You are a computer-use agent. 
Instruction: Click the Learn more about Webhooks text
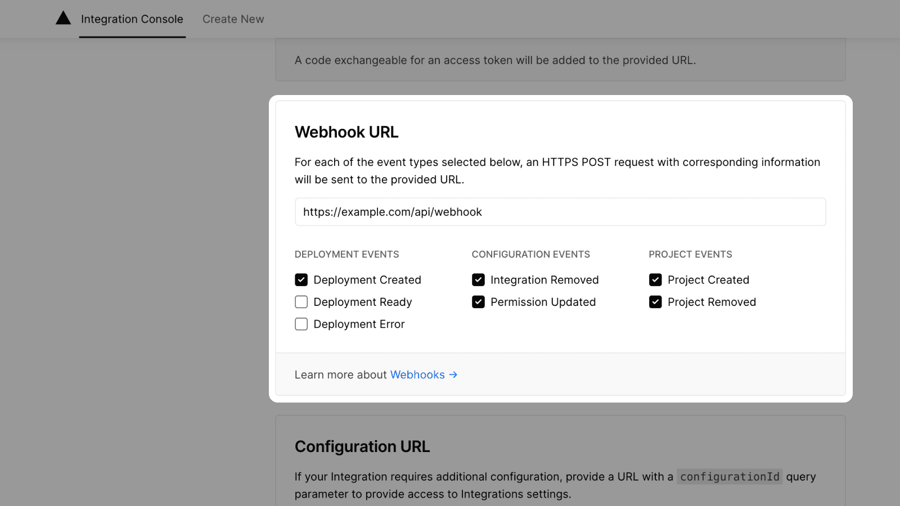[x=340, y=374]
